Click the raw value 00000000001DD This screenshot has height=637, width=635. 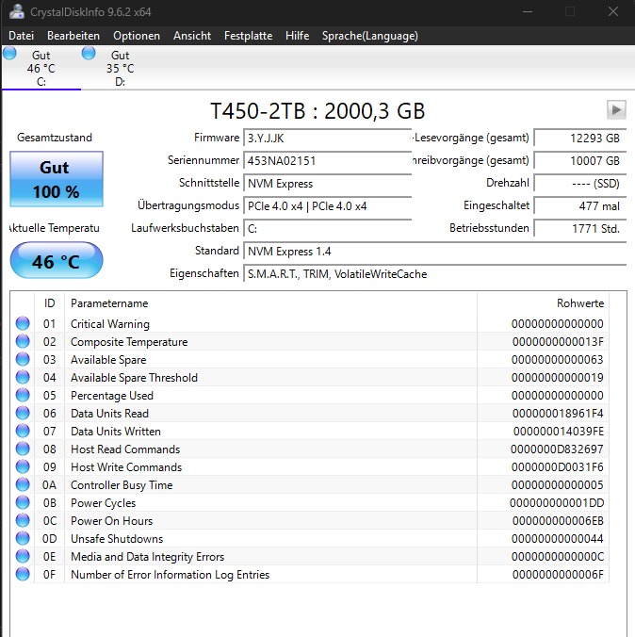coord(557,502)
